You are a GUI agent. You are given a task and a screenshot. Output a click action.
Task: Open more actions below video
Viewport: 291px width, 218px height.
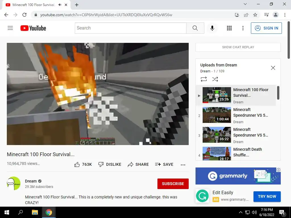click(x=183, y=165)
